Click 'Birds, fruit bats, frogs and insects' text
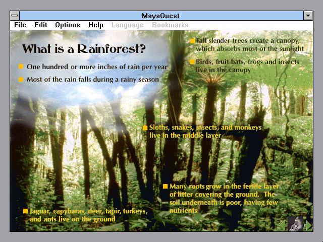Screen dimensions: 323x242 (247, 62)
